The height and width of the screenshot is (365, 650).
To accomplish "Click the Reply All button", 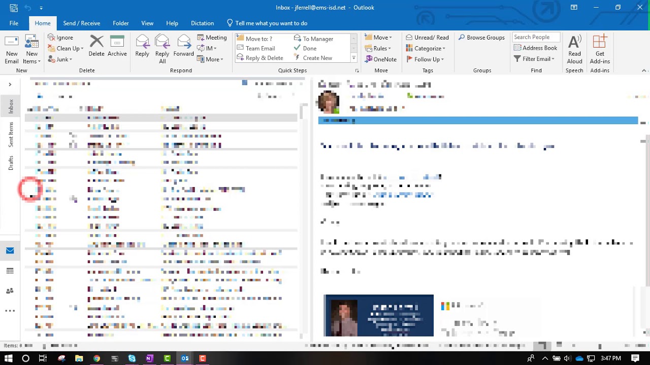I will (162, 49).
